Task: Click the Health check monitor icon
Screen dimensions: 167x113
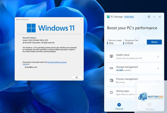Action: (x=111, y=56)
